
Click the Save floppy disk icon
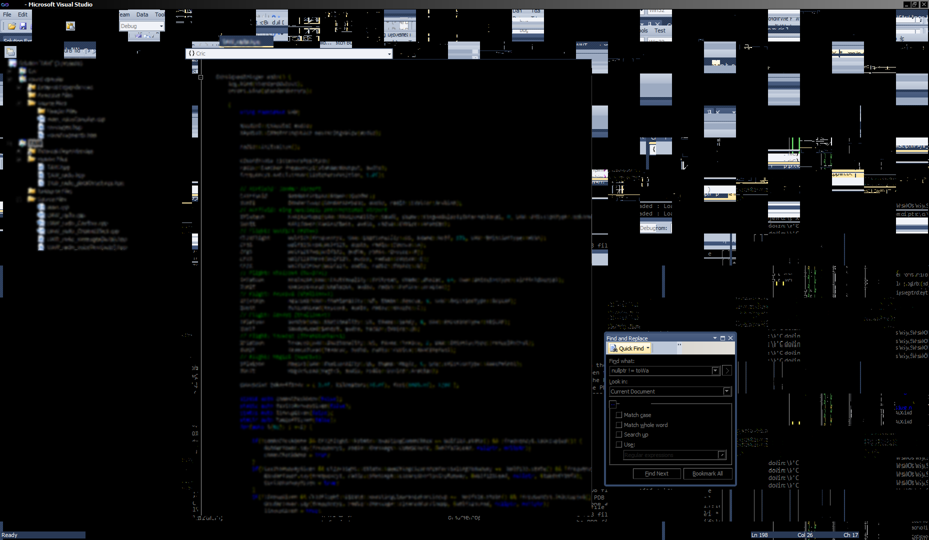coord(23,26)
